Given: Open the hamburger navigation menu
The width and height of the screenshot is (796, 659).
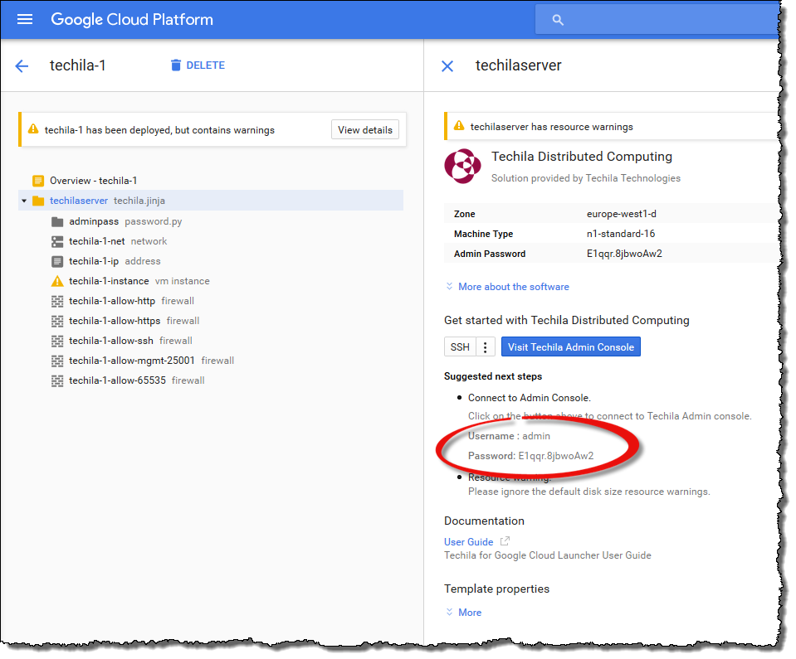Looking at the screenshot, I should click(x=24, y=19).
